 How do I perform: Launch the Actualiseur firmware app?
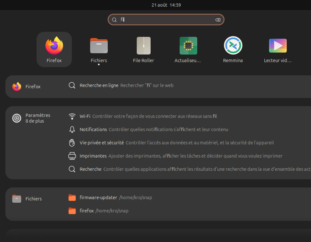188,49
